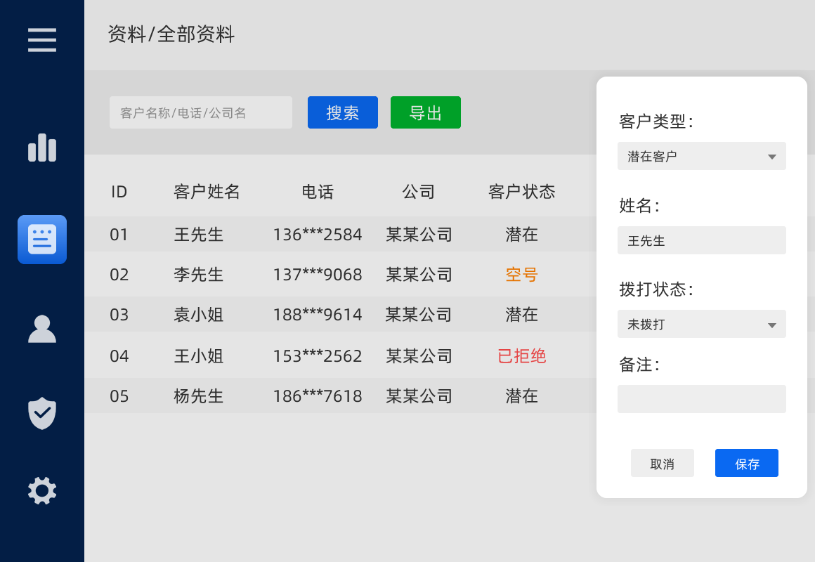Click the green 导出 button
The height and width of the screenshot is (562, 815).
426,112
